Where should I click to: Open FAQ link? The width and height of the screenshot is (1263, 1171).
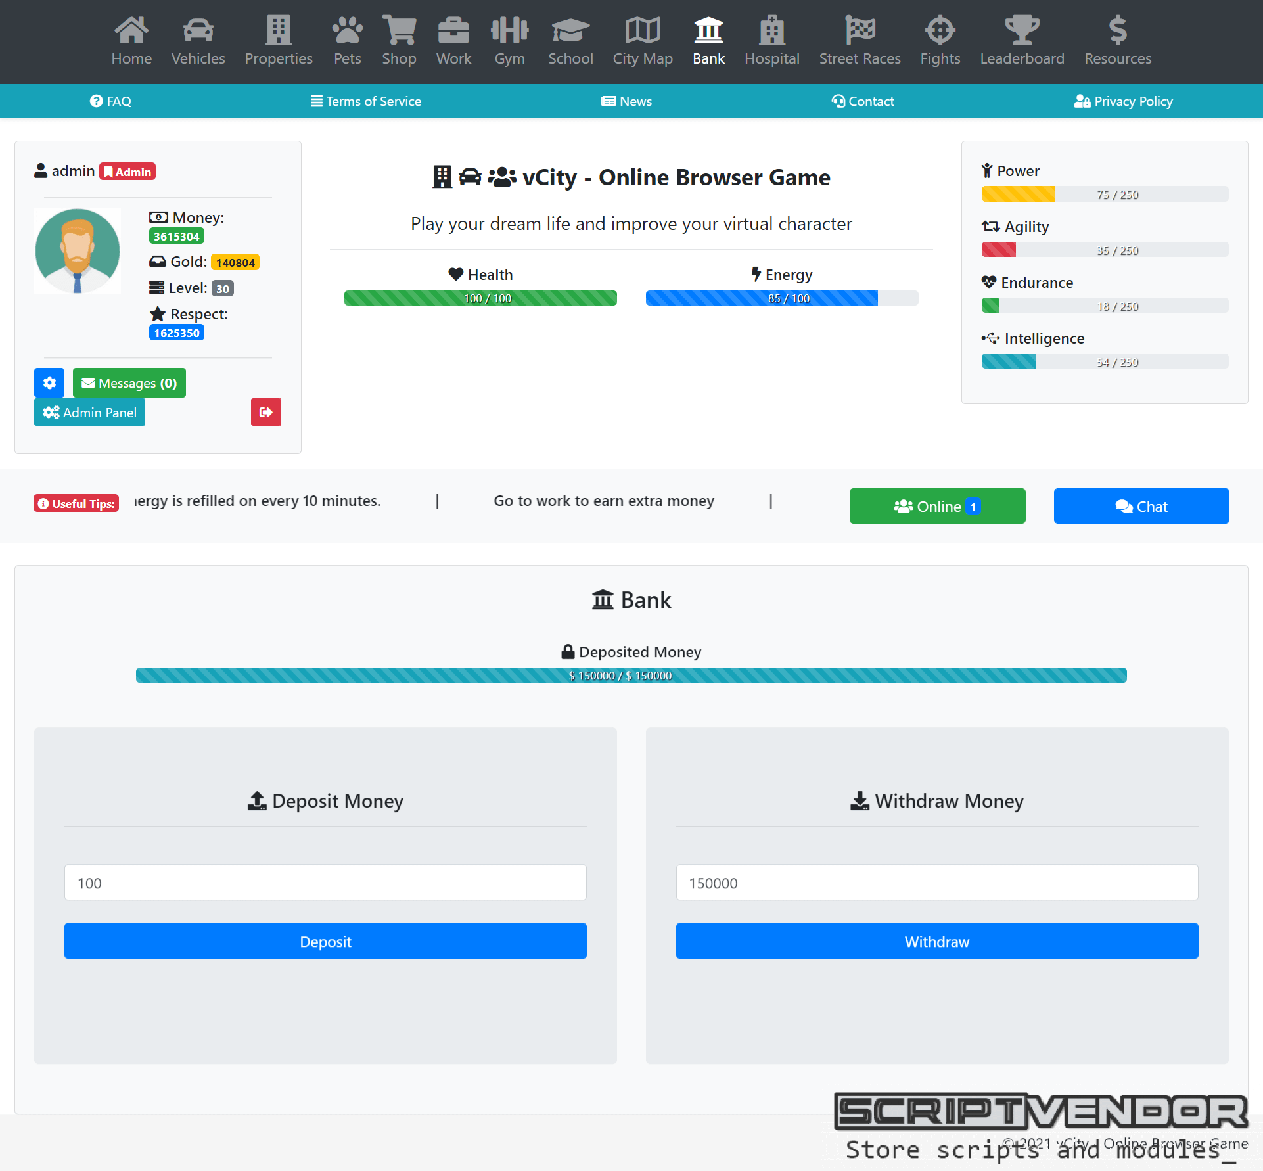click(x=110, y=101)
